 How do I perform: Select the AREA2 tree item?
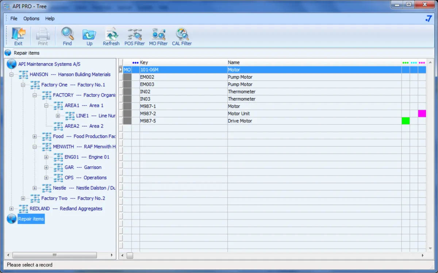pos(84,126)
